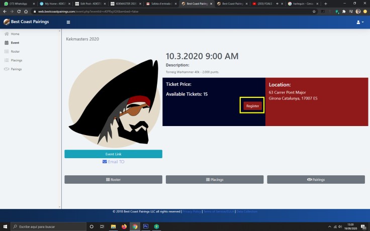Open the user account dropdown
The width and height of the screenshot is (370, 231).
coord(359,22)
